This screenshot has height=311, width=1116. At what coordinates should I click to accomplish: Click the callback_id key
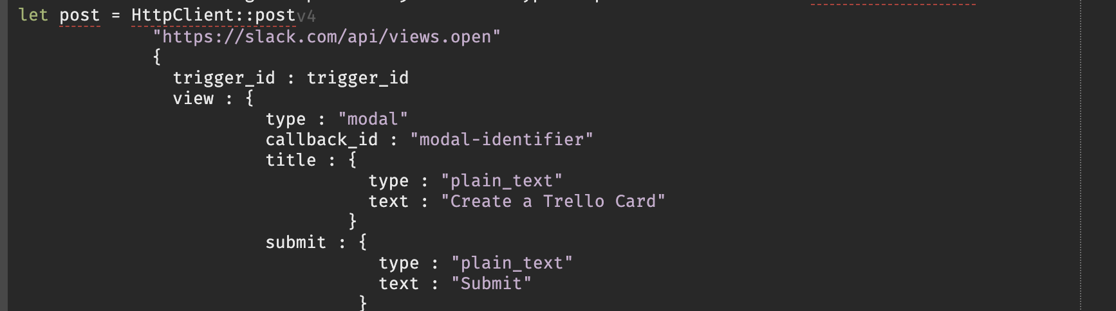point(322,139)
